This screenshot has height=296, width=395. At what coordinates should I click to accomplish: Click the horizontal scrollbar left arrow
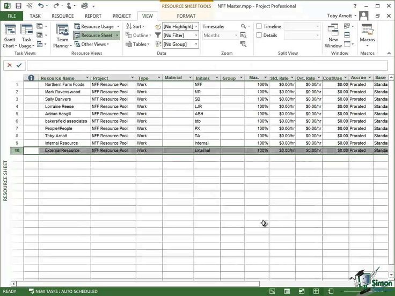[13, 284]
